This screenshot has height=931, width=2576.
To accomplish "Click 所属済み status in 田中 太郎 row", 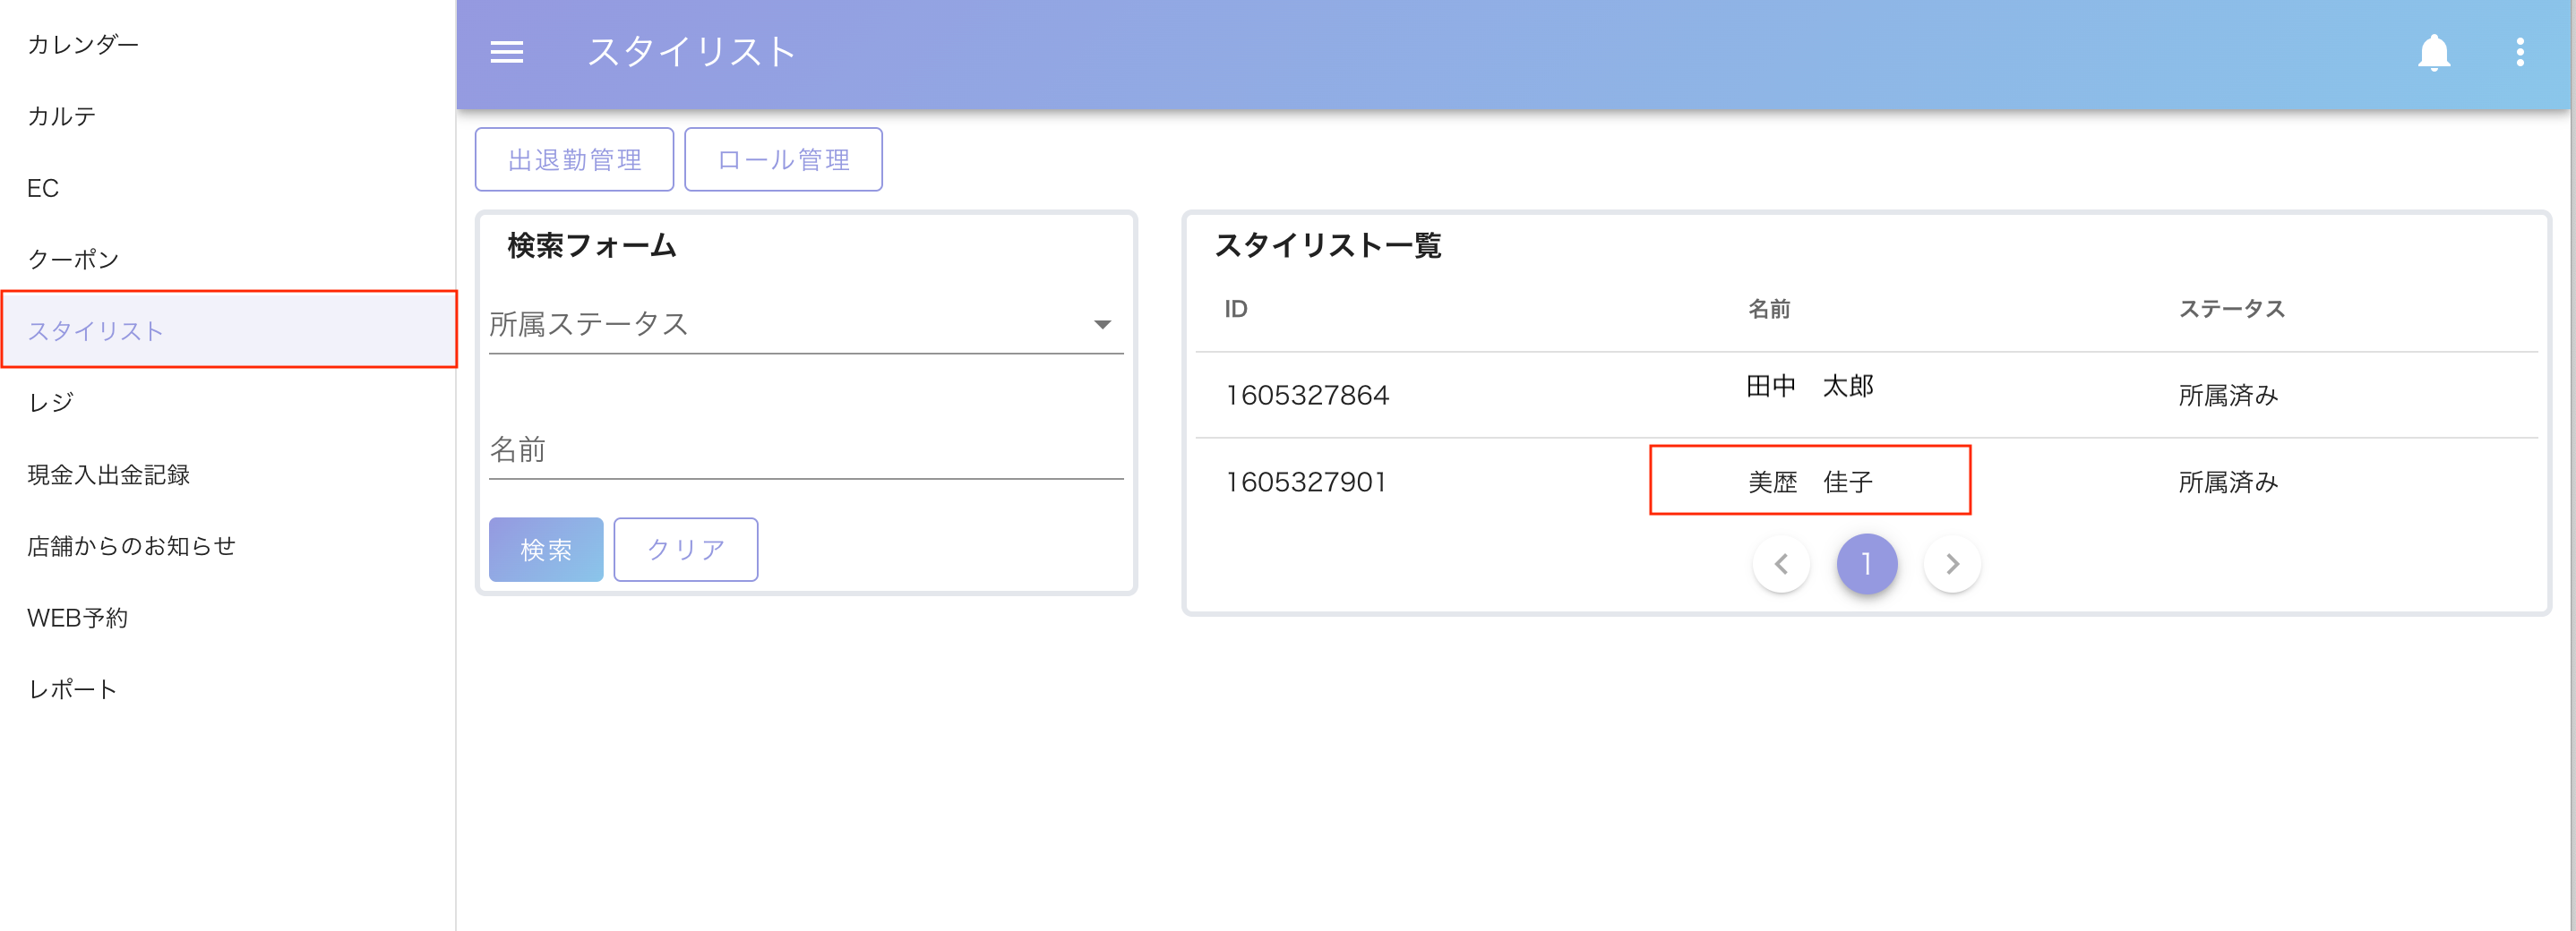I will pyautogui.click(x=2228, y=396).
